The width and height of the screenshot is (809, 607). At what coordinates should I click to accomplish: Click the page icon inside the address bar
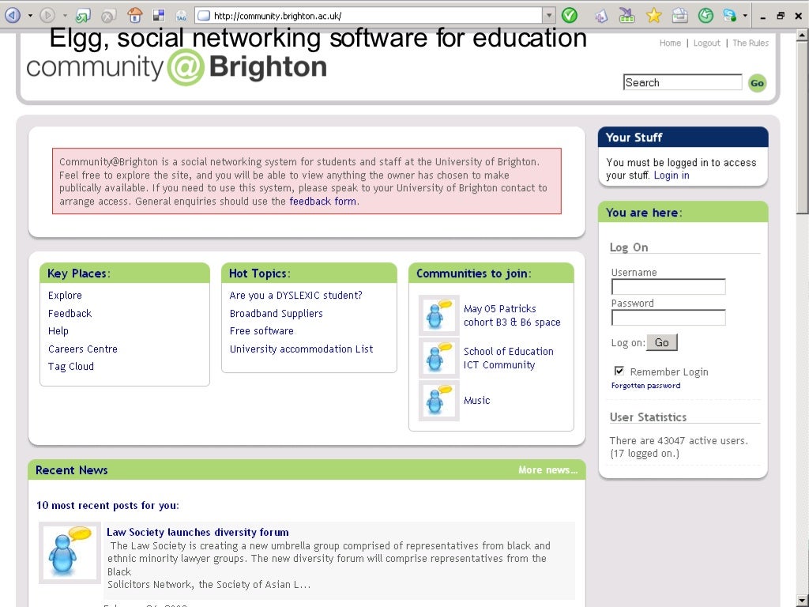click(205, 16)
